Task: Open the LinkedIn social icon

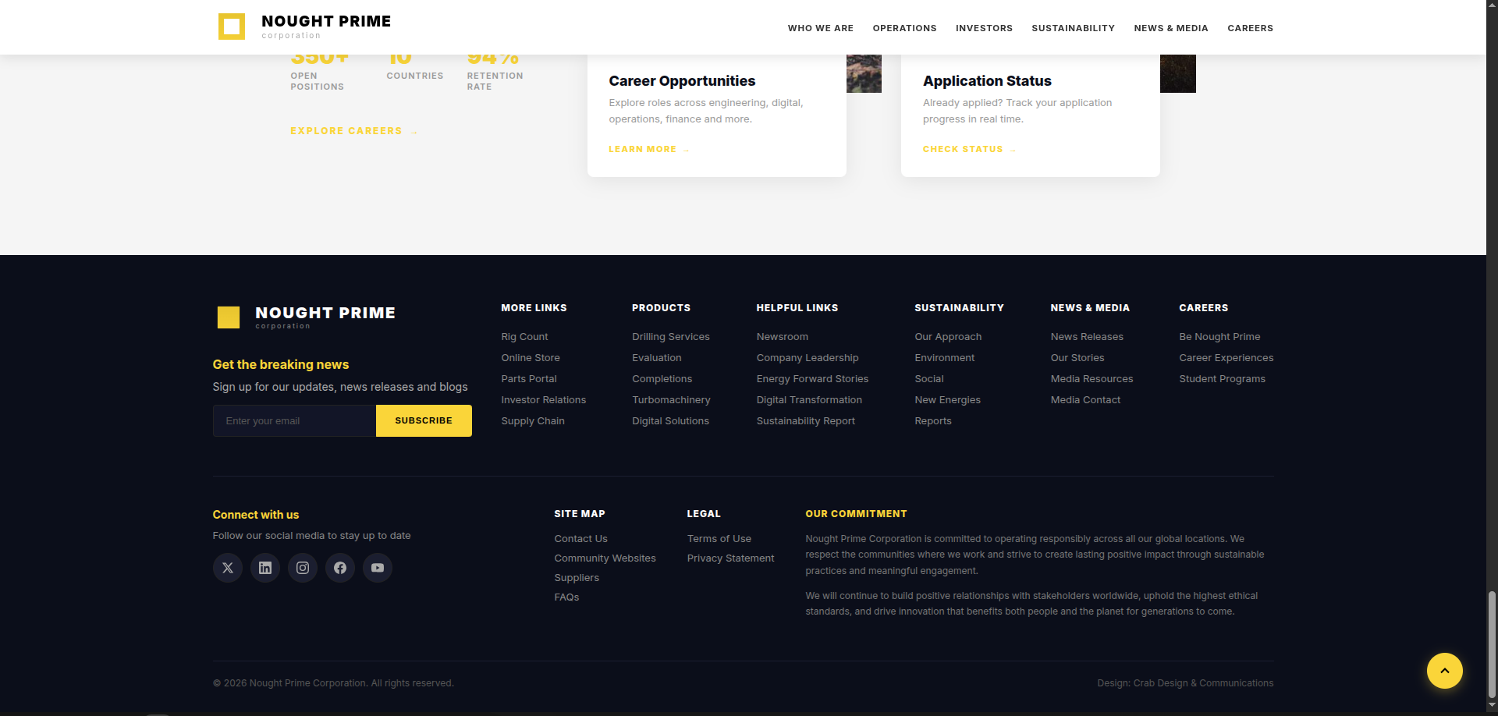Action: [x=264, y=567]
